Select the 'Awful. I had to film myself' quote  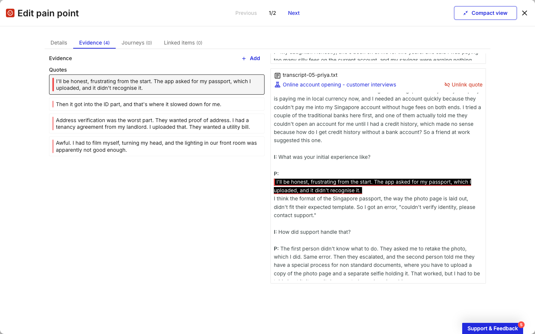click(x=157, y=146)
